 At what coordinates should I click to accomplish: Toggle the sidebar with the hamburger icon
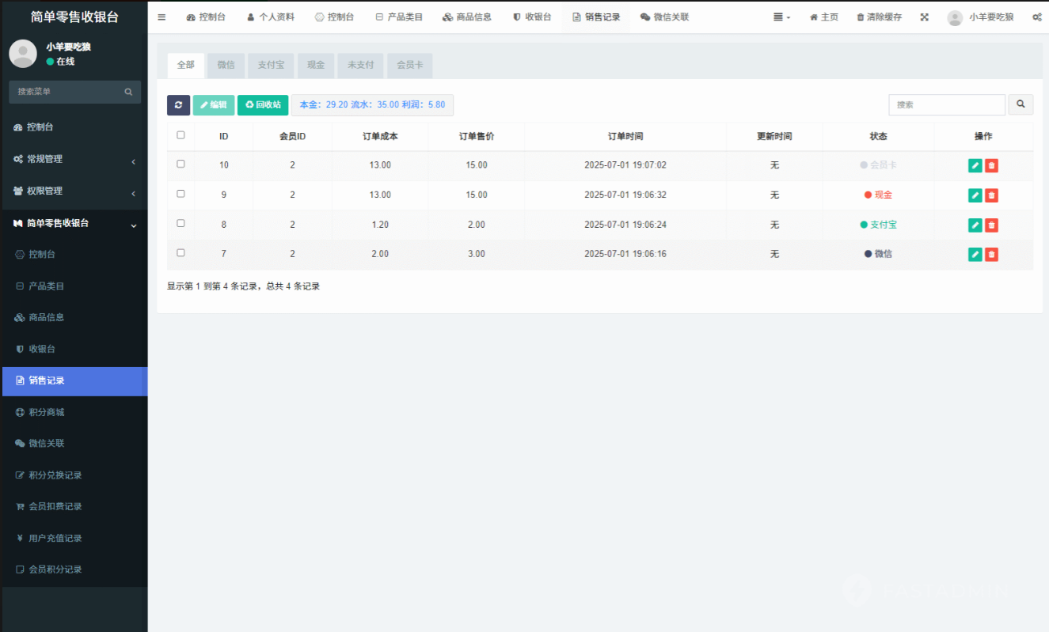point(162,17)
